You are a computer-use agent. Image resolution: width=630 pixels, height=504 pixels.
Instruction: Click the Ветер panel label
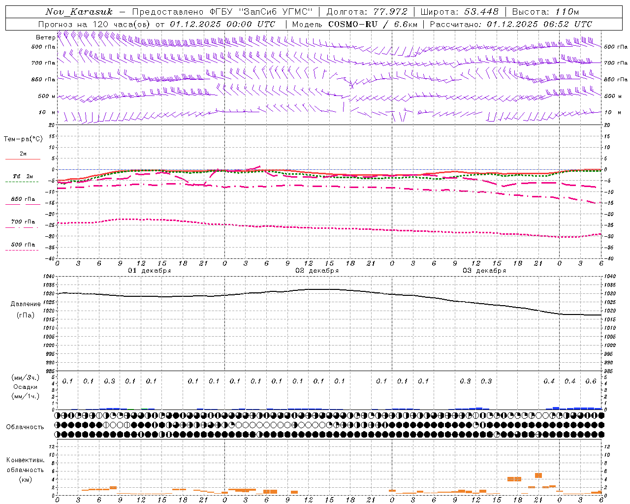[46, 37]
